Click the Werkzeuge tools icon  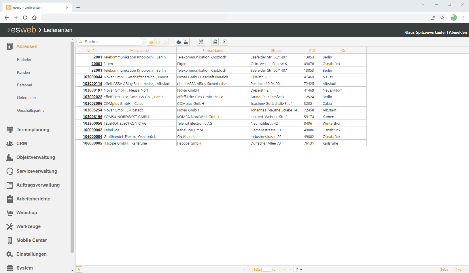[x=10, y=227]
